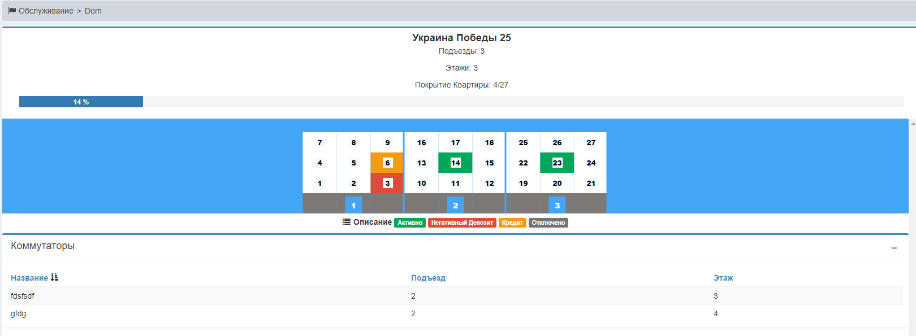This screenshot has height=336, width=916.
Task: Click the Активно legend badge
Action: tap(410, 222)
